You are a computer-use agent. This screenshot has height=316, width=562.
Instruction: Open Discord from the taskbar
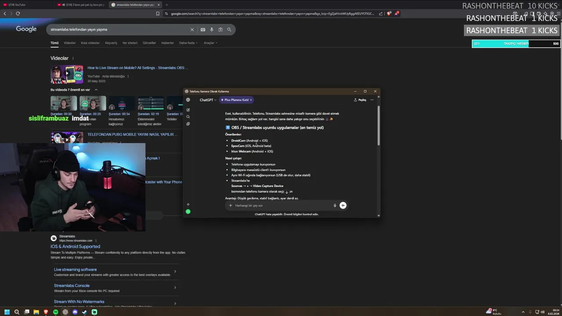[75, 312]
